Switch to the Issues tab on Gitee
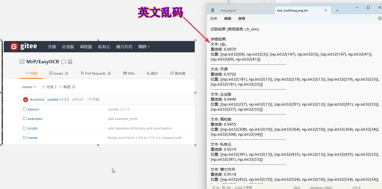This screenshot has height=189, width=382. point(58,73)
